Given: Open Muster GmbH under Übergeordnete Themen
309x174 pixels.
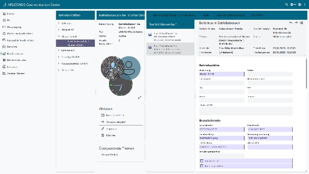Looking at the screenshot, I should 109,155.
